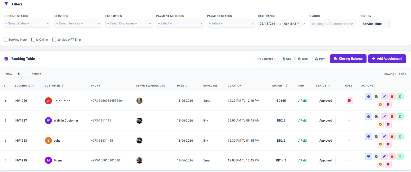Edit soha's booking INV1928
This screenshot has width=411, height=172.
[384, 136]
